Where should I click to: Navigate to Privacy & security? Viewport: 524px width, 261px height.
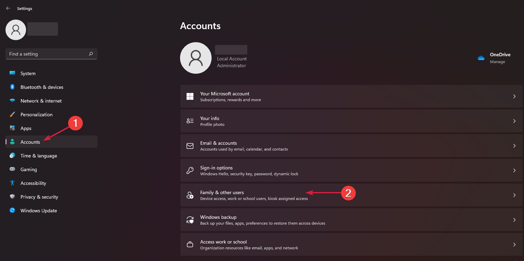point(51,197)
